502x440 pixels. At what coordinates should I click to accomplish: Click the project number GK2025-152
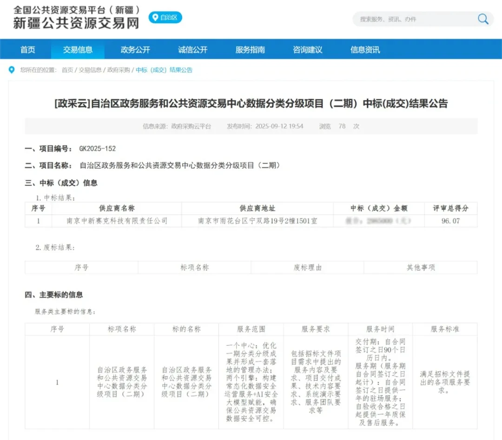(98, 149)
